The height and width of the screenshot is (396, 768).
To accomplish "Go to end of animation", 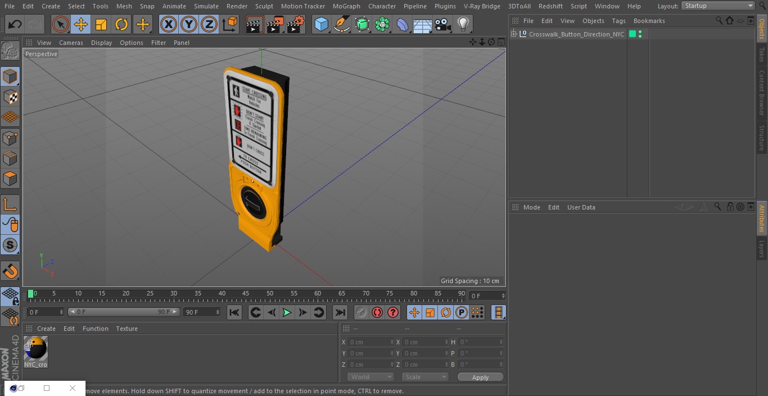I will (340, 312).
